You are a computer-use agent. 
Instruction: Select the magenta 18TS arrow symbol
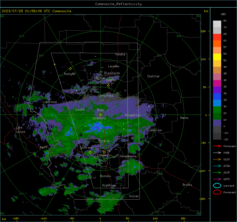217,179
